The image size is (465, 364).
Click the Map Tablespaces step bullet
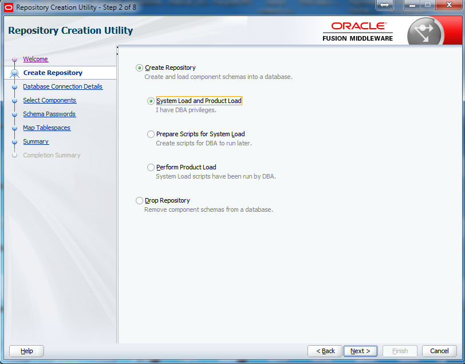click(14, 128)
